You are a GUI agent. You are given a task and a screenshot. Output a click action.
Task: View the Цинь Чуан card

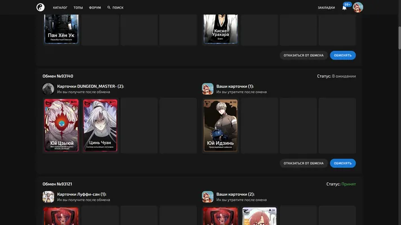coord(100,125)
